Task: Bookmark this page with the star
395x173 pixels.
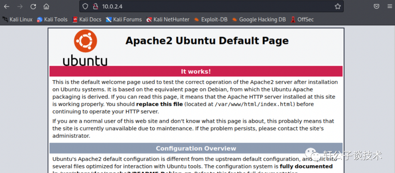Action: (x=338, y=7)
